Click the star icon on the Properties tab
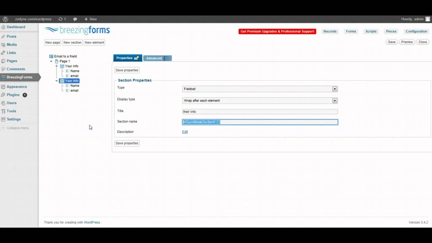432x243 pixels. [136, 58]
